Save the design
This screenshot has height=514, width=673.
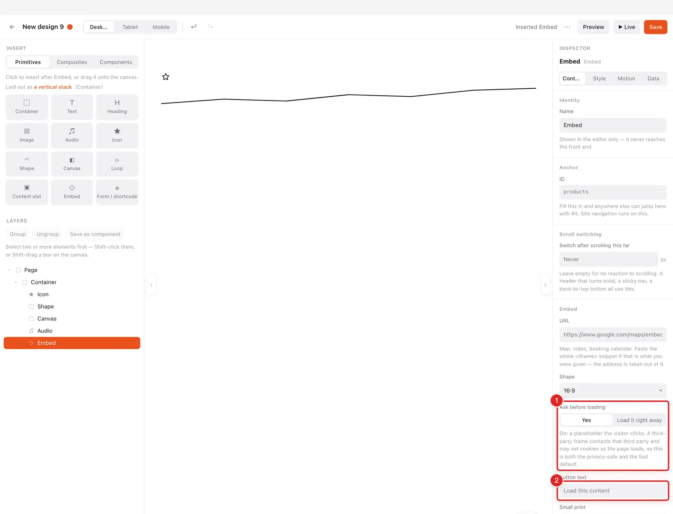(x=655, y=27)
